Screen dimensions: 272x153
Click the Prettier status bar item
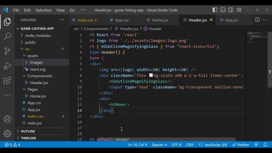pos(241,144)
